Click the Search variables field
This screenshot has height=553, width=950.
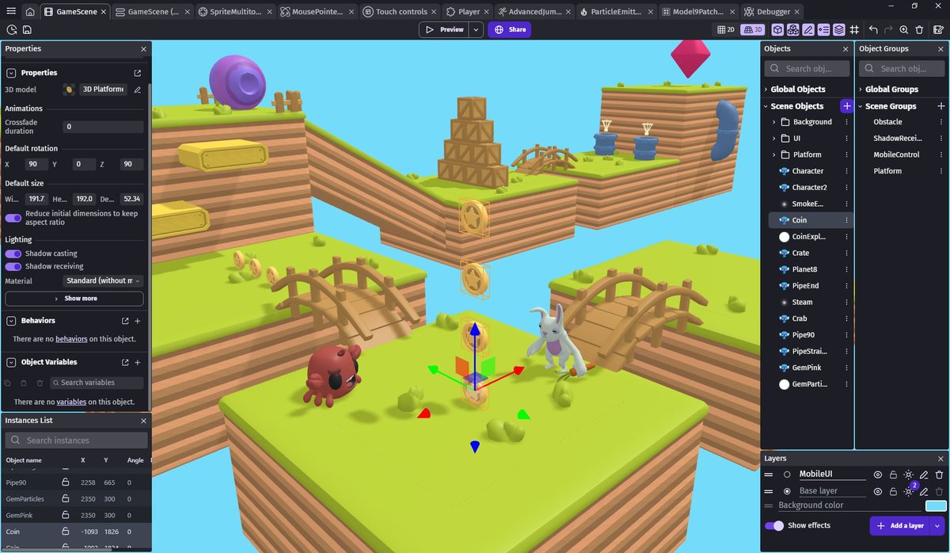coord(97,383)
